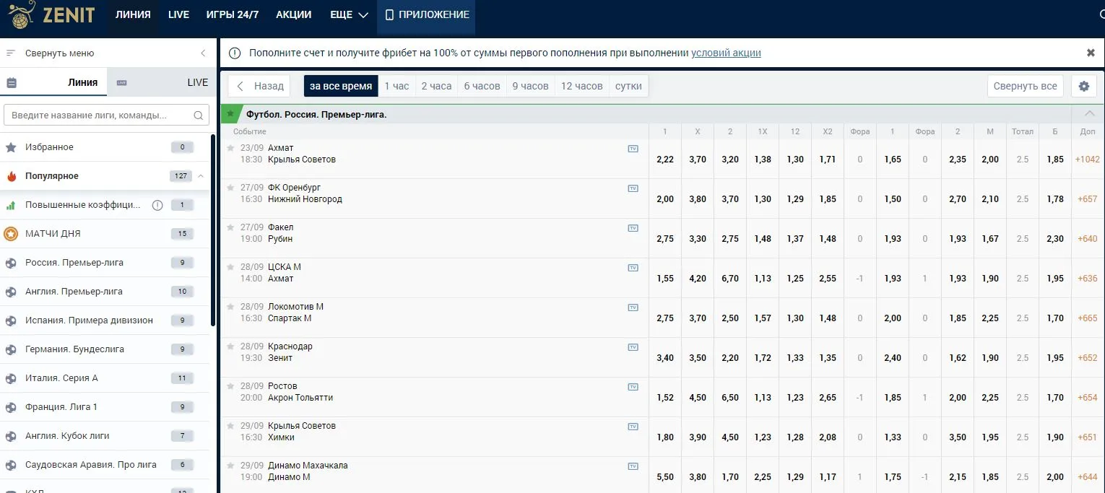
Task: Open the условий акции link
Action: click(726, 53)
